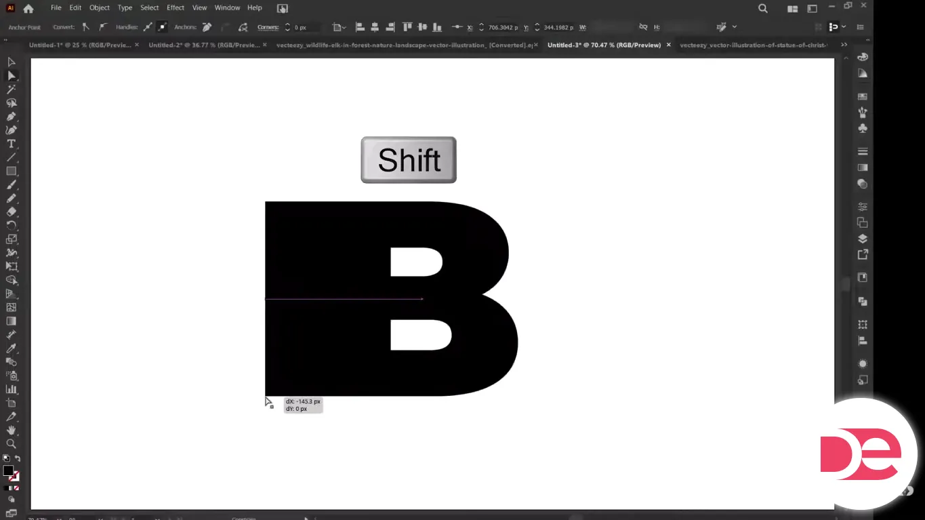Select the Column Graph tool
Screen dimensions: 925x520
point(12,389)
